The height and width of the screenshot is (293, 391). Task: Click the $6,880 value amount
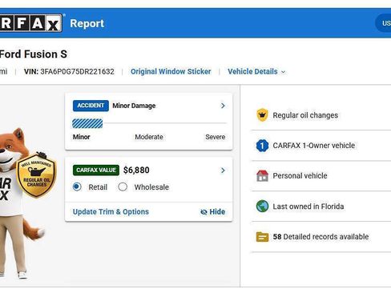coord(136,171)
